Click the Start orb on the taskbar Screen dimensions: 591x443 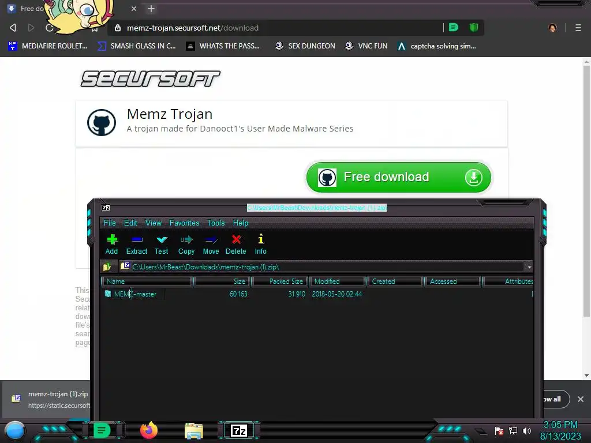[15, 431]
